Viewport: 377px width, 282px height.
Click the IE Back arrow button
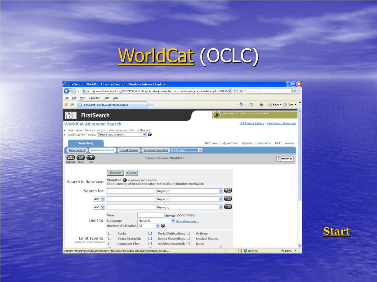67,91
